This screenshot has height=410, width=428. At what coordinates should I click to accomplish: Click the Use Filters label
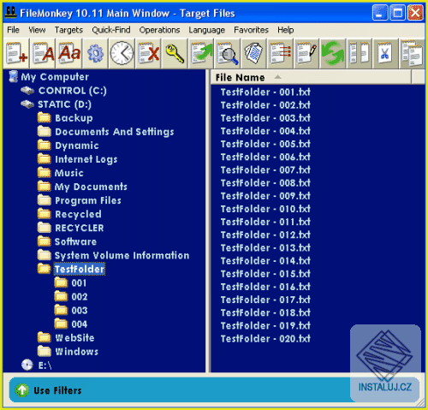click(x=57, y=390)
